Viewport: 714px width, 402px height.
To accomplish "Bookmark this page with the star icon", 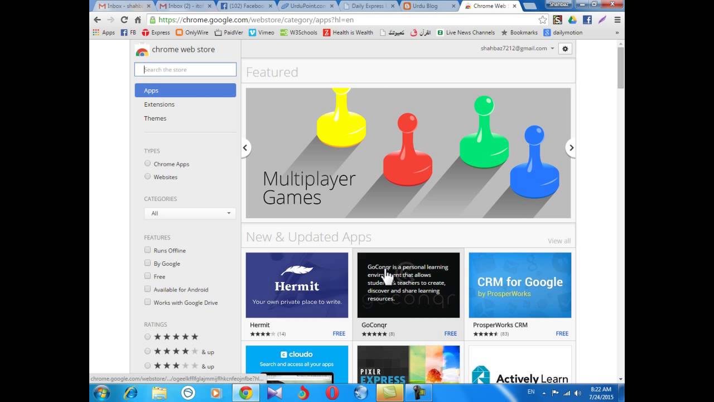I will pyautogui.click(x=543, y=20).
